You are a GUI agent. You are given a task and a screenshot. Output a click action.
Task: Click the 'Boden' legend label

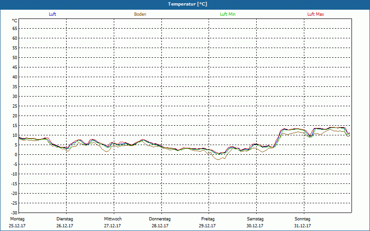tap(140, 14)
